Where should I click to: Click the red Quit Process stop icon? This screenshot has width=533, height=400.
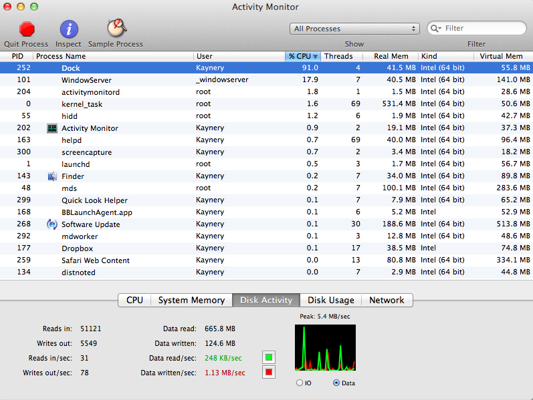click(x=27, y=29)
